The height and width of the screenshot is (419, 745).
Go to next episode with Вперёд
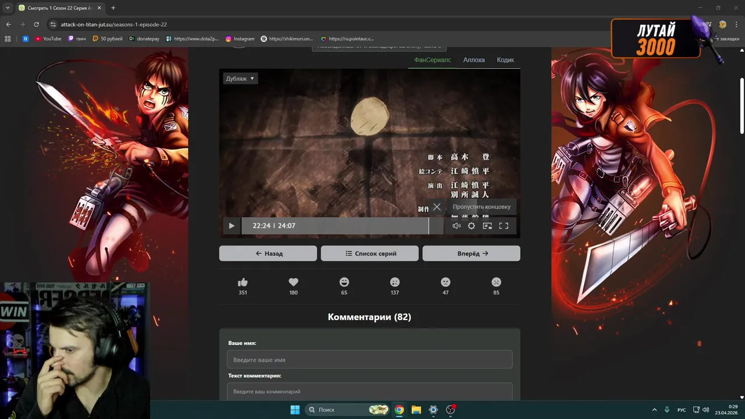(471, 253)
